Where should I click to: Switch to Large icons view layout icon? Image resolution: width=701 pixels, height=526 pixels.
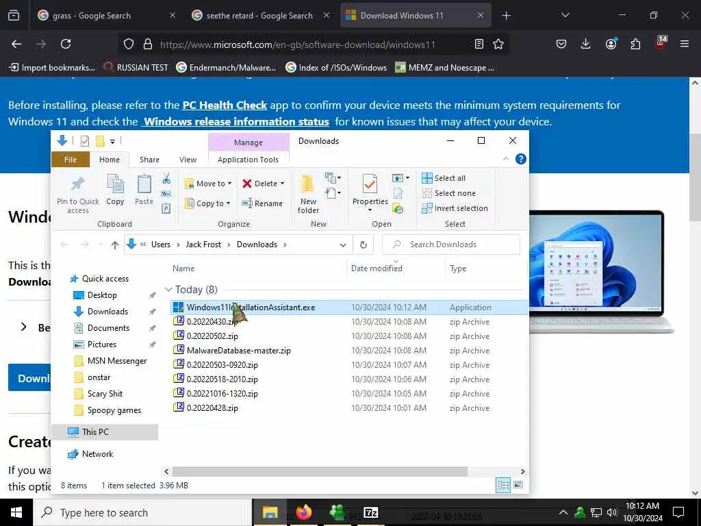pyautogui.click(x=518, y=486)
